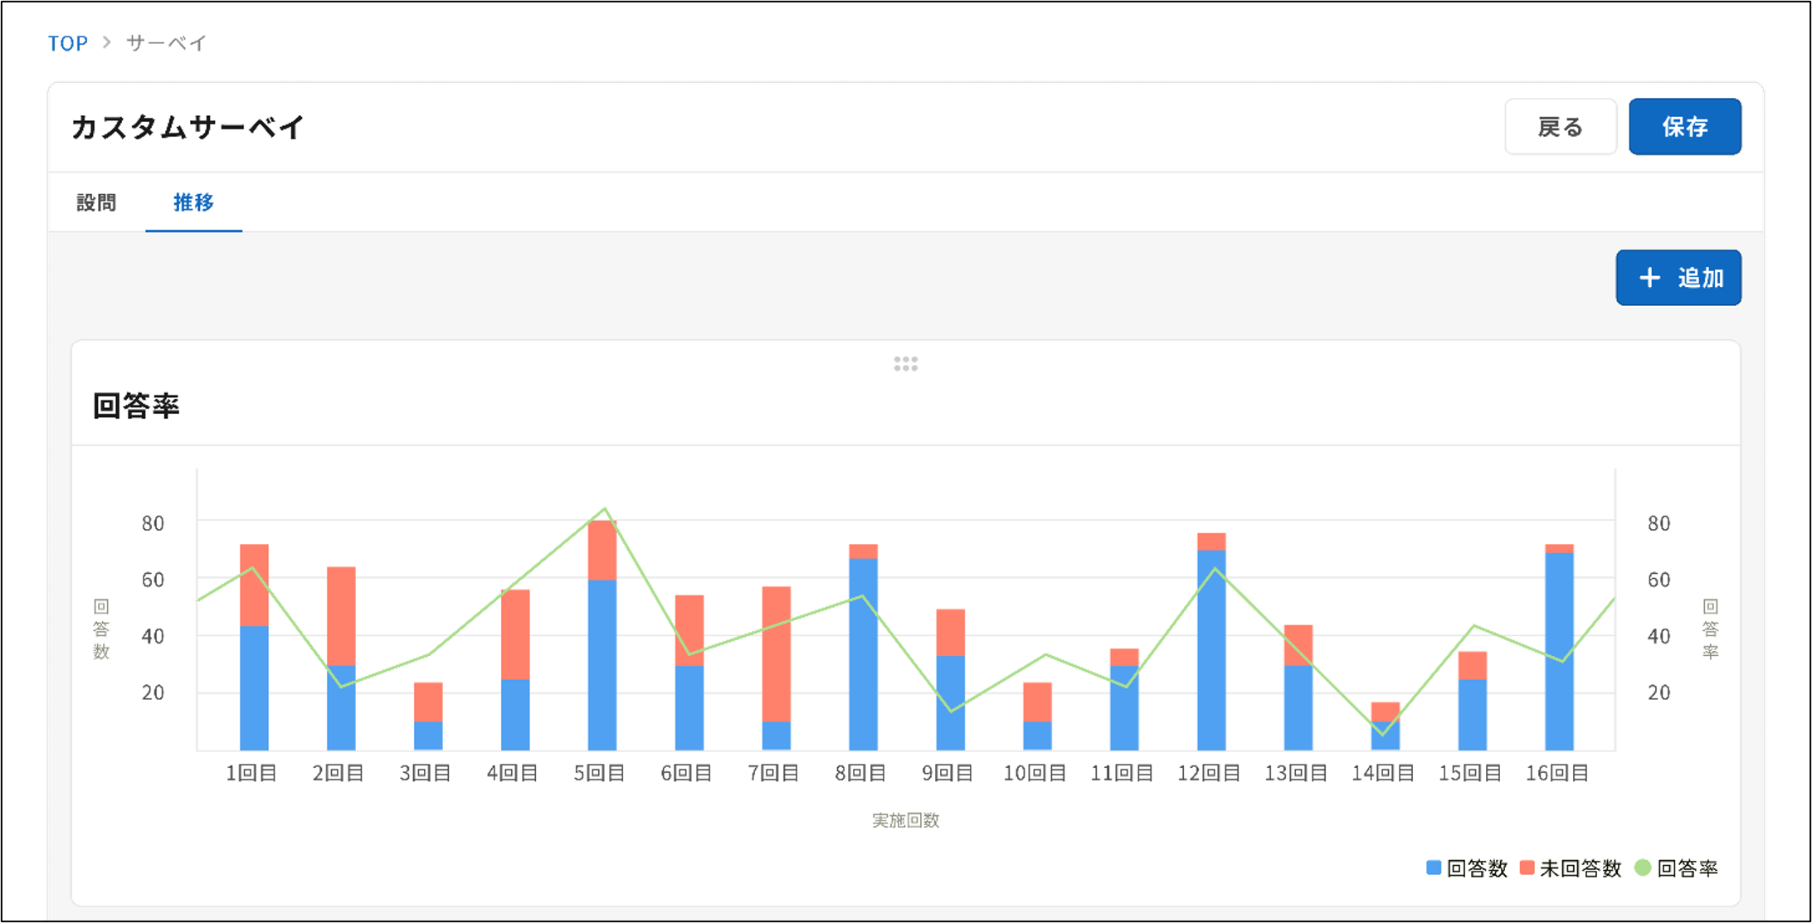Select the 推移 tab

coord(193,202)
